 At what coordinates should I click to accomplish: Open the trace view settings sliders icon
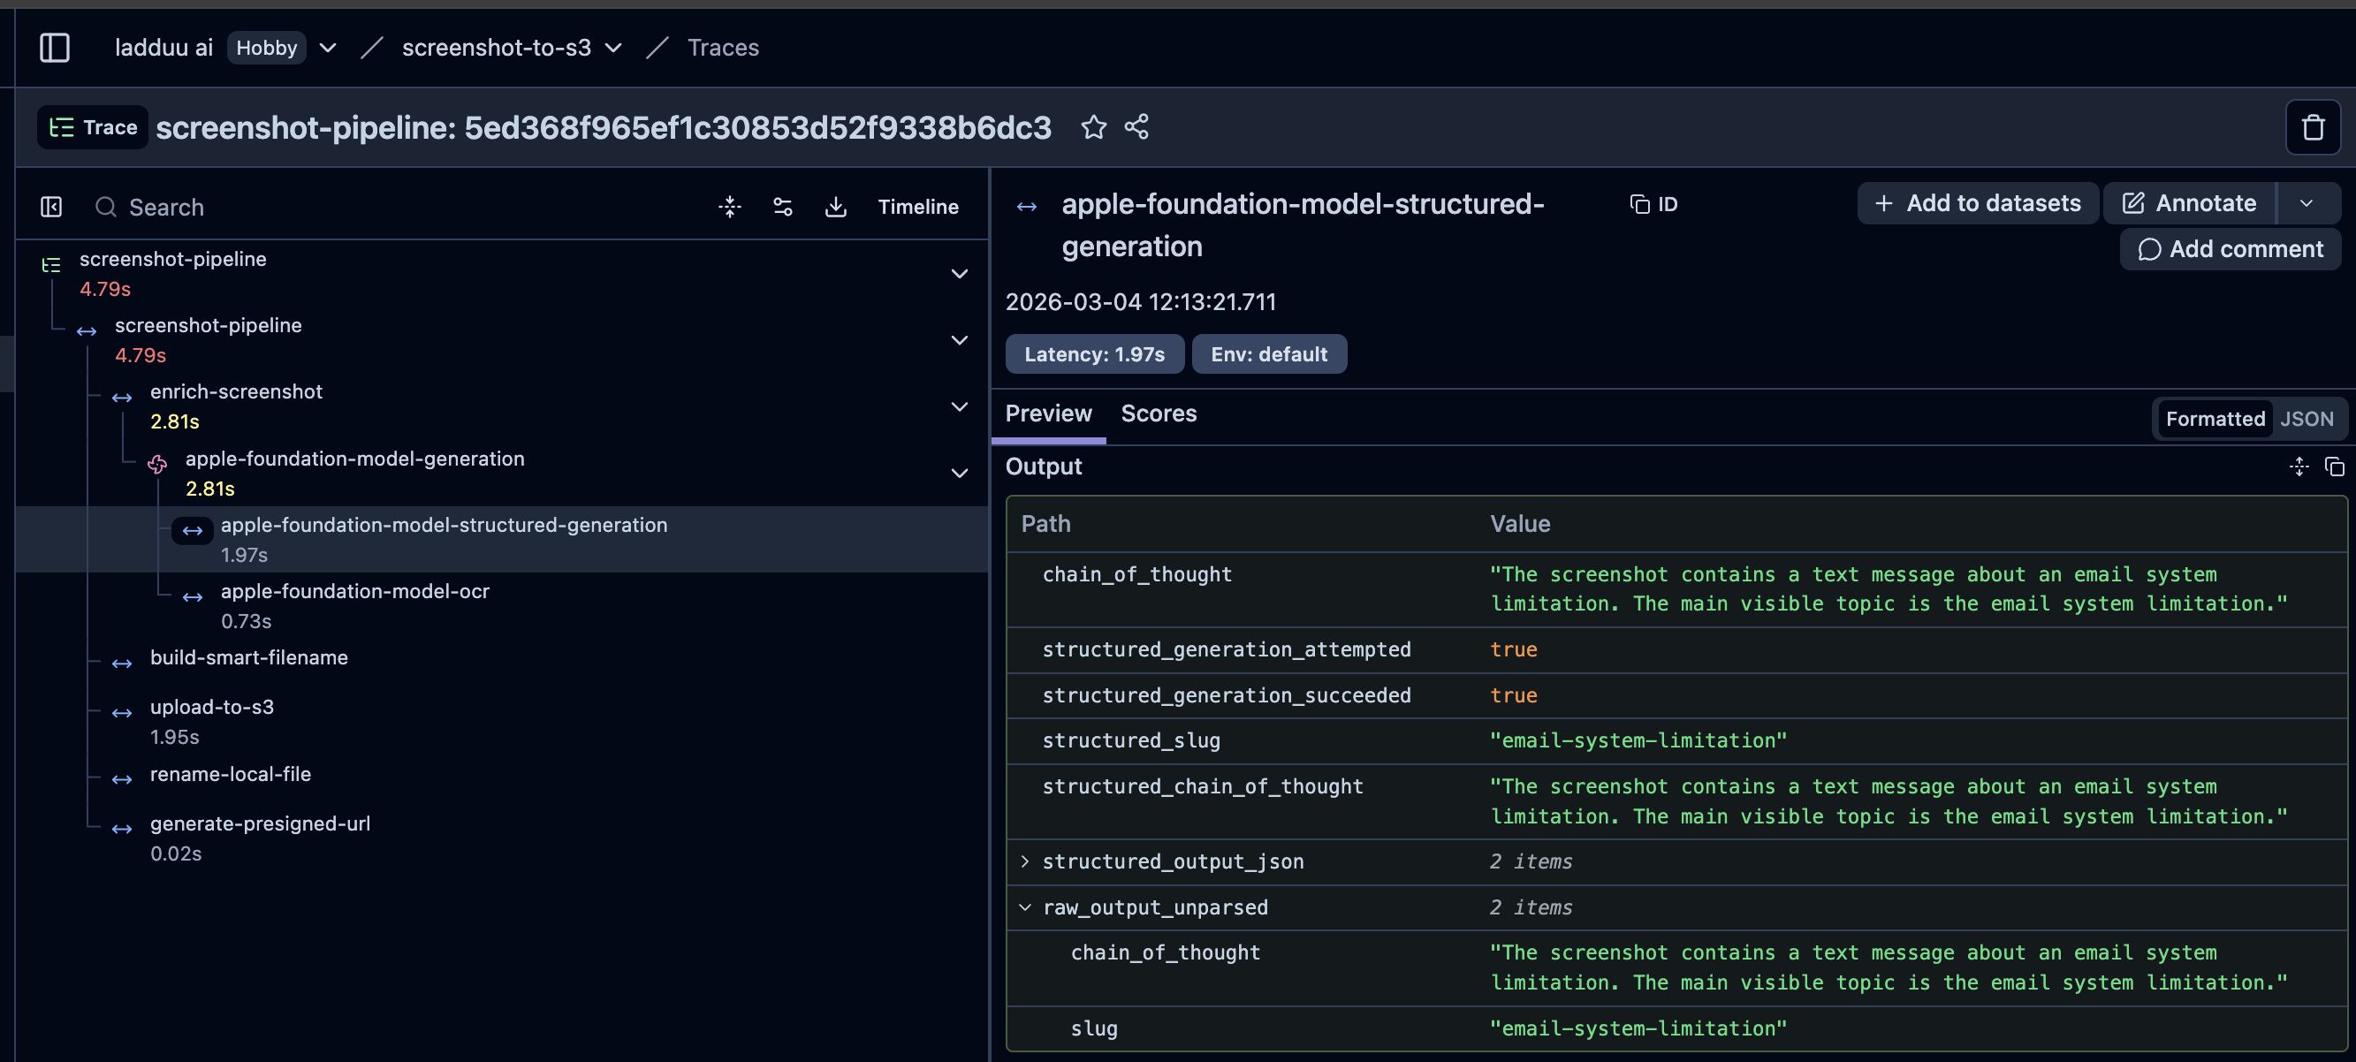pos(783,207)
